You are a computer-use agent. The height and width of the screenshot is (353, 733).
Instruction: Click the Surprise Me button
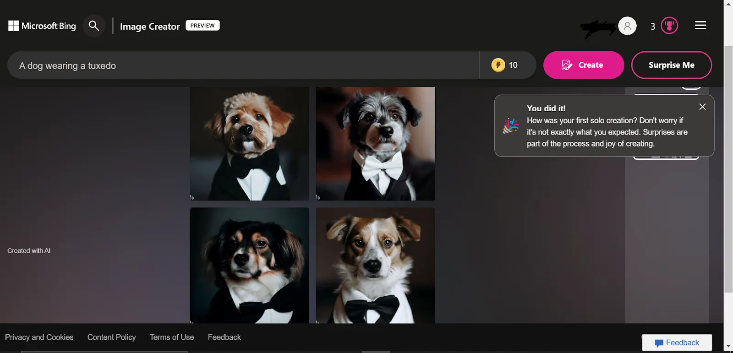(x=671, y=65)
